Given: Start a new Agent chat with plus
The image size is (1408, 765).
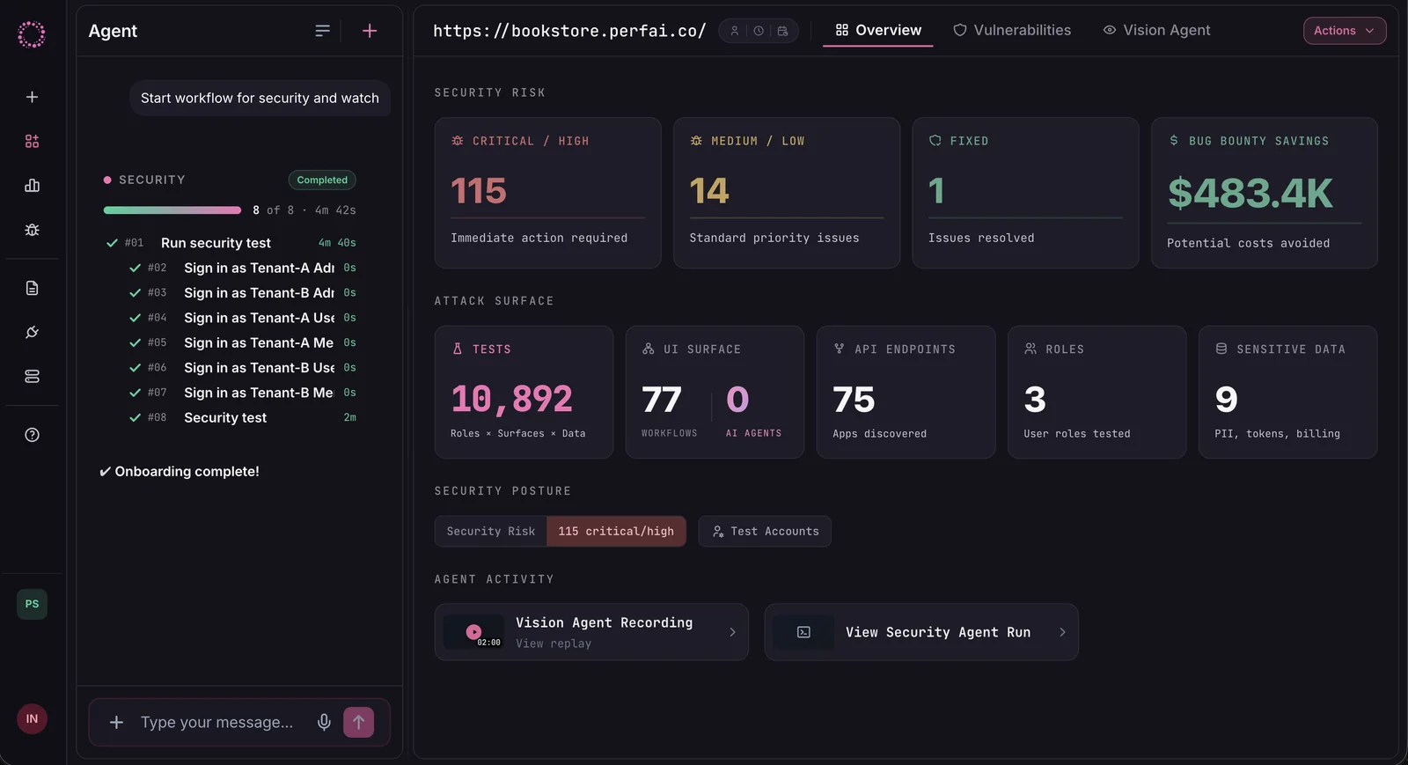Looking at the screenshot, I should [x=370, y=31].
